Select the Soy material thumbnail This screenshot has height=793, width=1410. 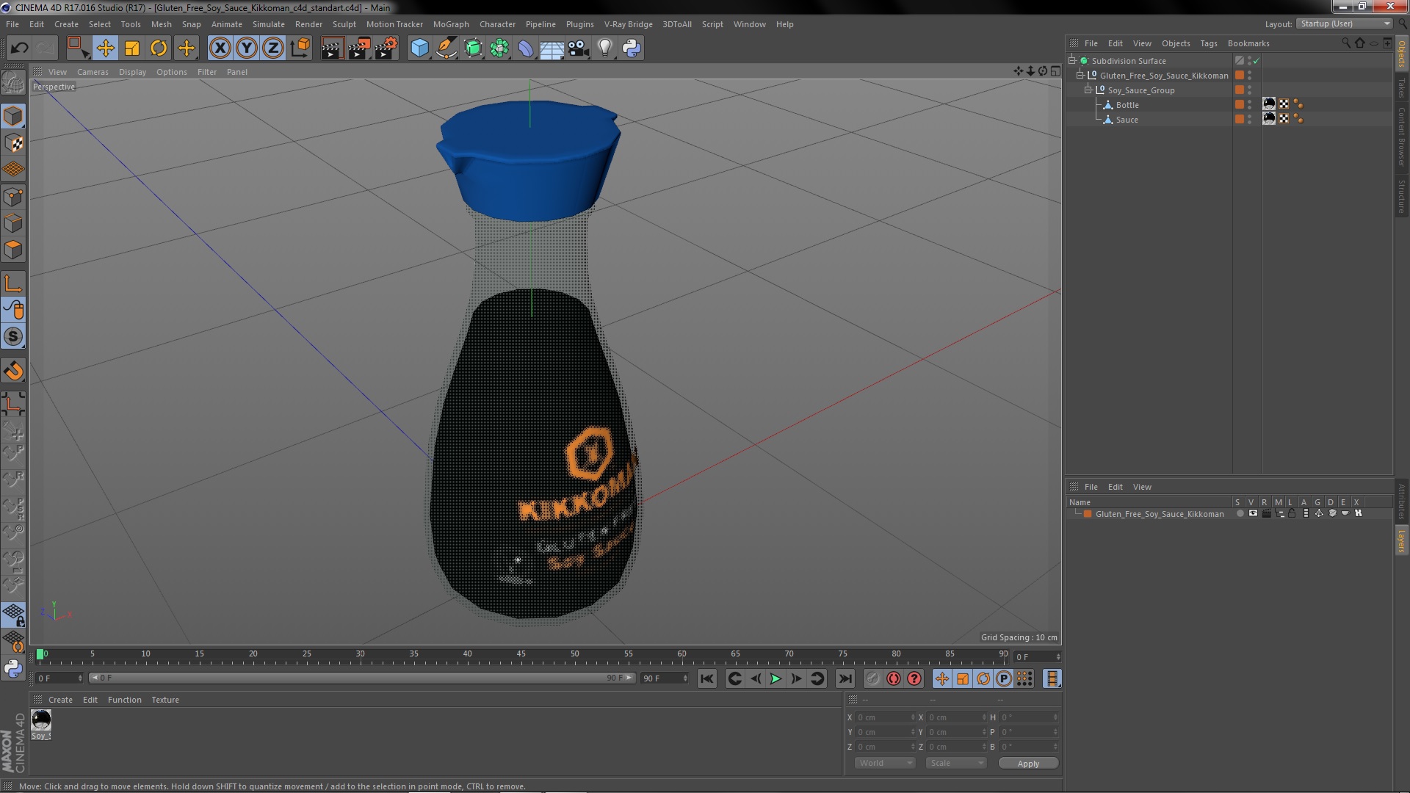[41, 720]
